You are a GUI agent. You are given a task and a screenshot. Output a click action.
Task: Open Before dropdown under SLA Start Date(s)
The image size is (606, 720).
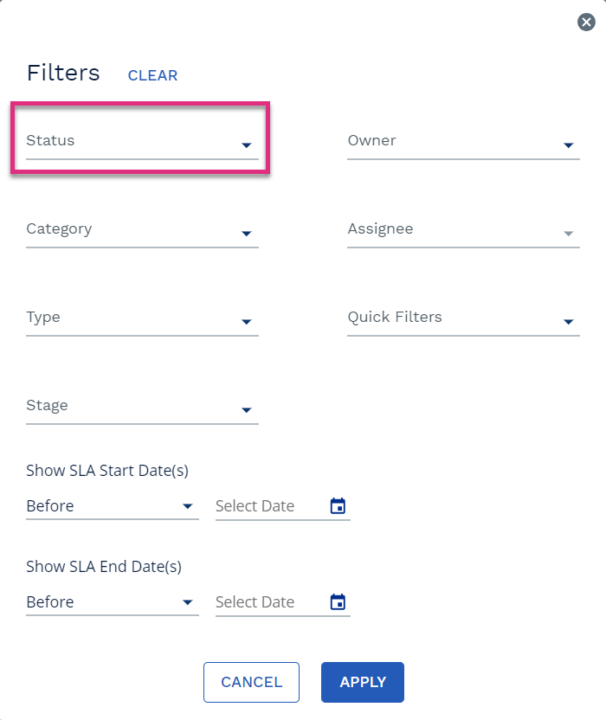[113, 506]
